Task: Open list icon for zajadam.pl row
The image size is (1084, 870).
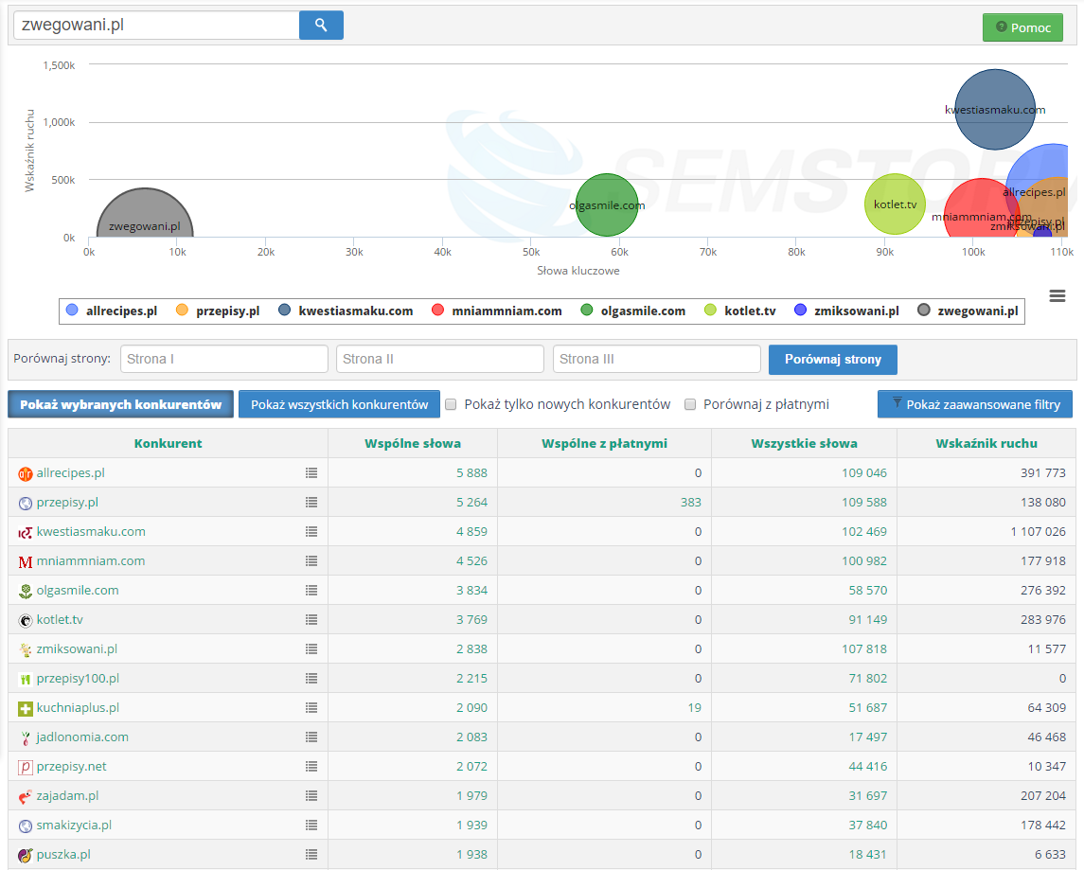Action: pyautogui.click(x=311, y=796)
